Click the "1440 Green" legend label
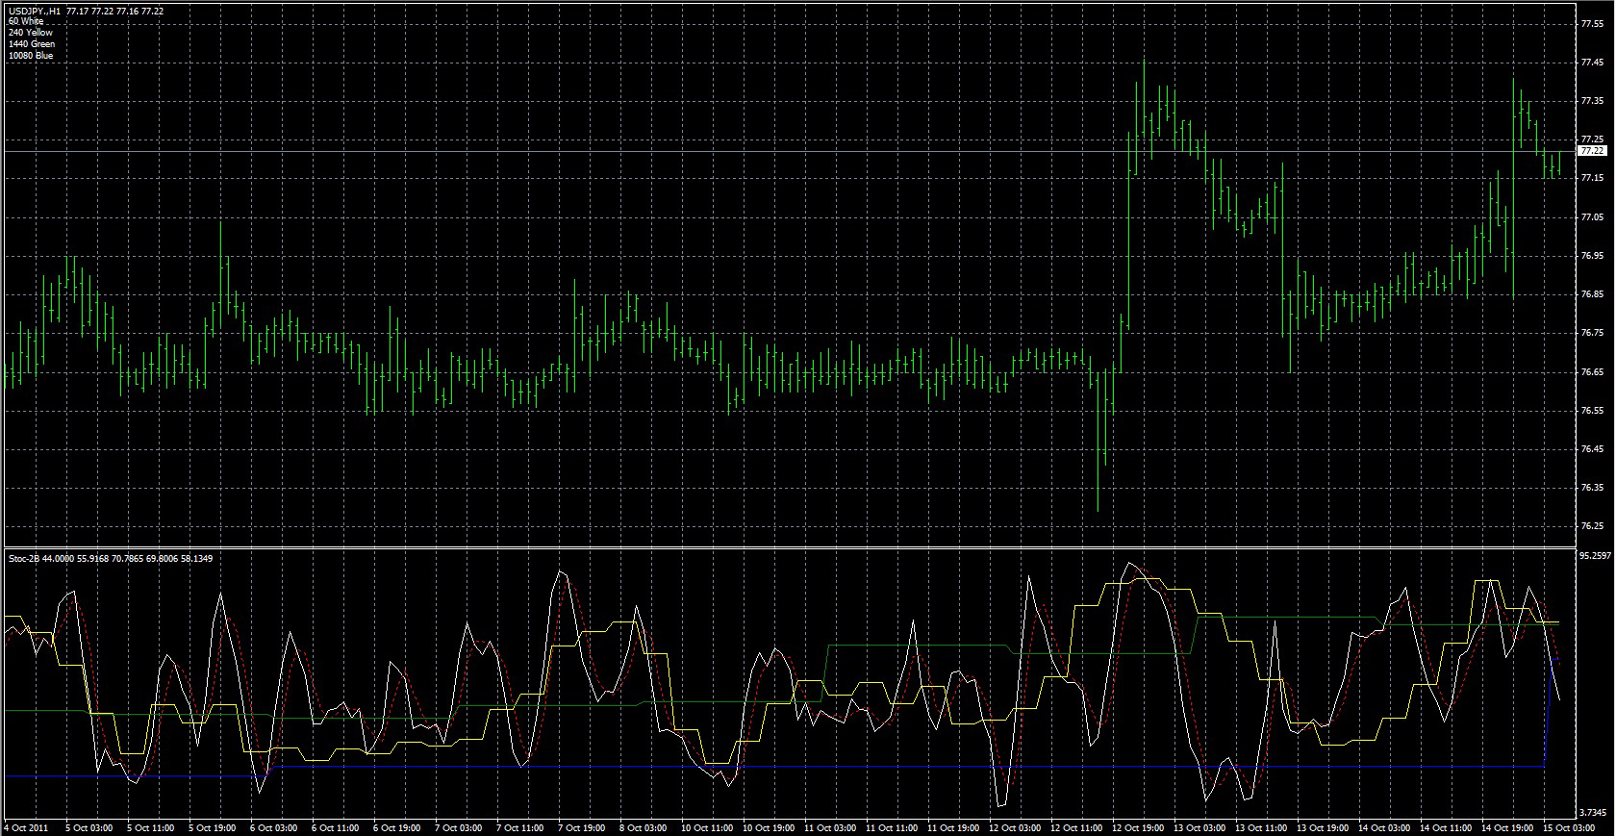Screen dimensions: 1616x836 click(32, 44)
